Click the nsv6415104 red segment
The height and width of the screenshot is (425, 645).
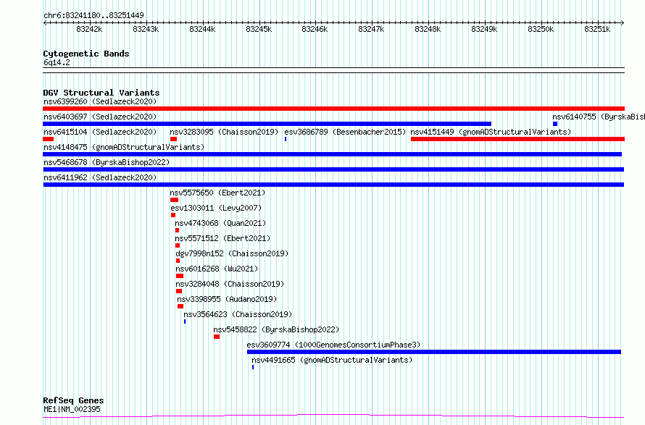coord(48,139)
